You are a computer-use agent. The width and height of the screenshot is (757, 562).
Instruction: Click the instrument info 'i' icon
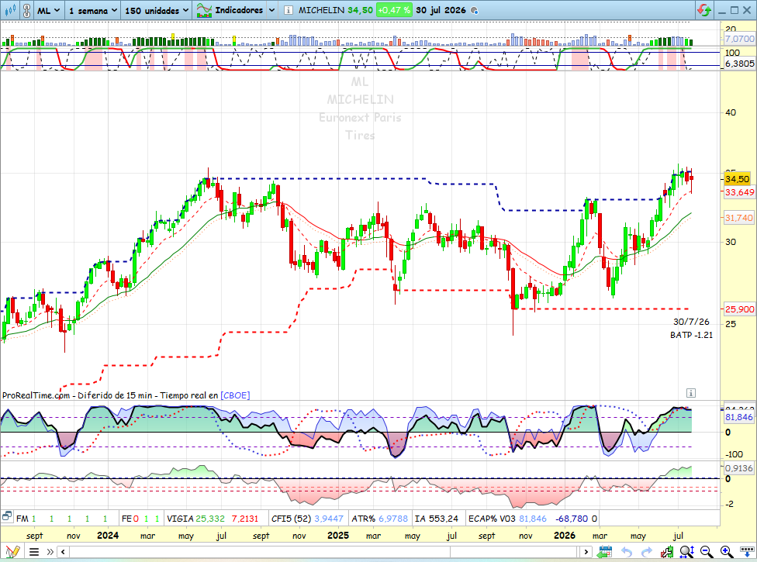289,10
